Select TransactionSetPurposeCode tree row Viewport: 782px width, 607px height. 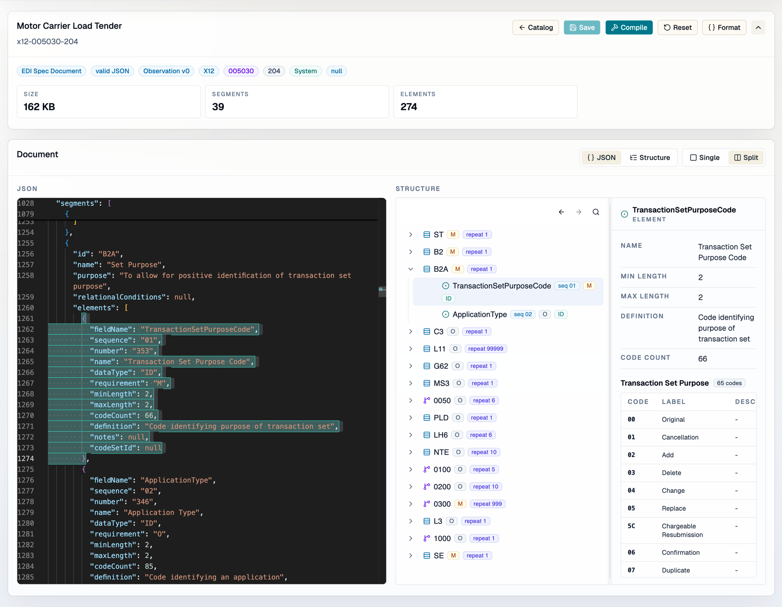(x=507, y=292)
